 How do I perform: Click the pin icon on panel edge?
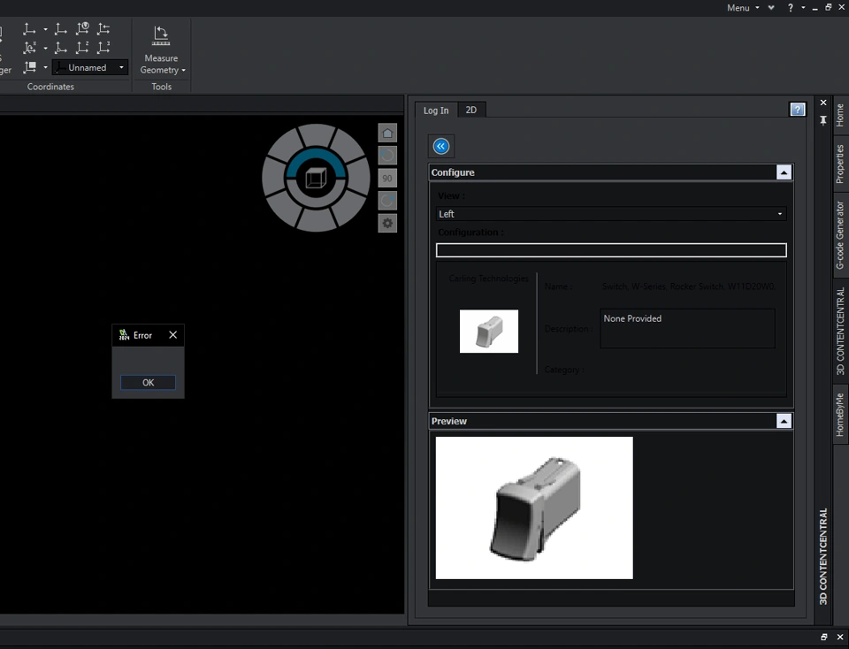[x=823, y=120]
